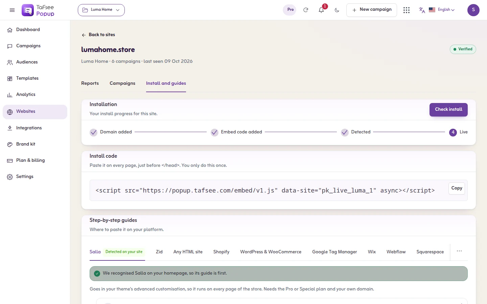This screenshot has width=487, height=304.
Task: Click the translate icon
Action: (x=422, y=10)
